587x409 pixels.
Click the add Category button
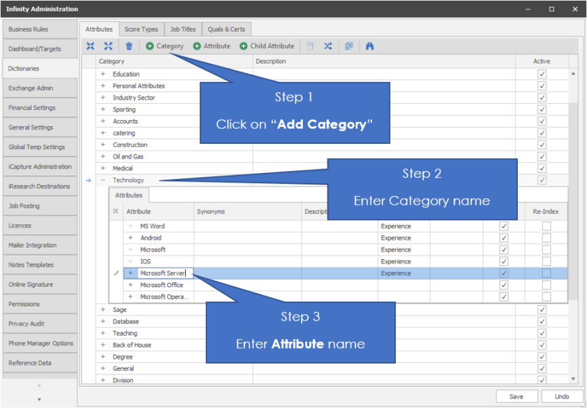coord(165,46)
